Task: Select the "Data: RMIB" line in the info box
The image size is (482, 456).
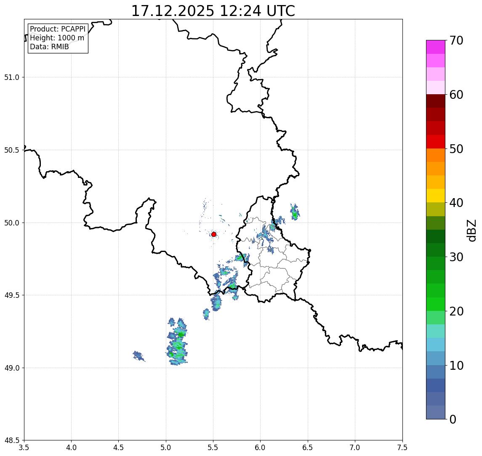Action: [x=49, y=47]
